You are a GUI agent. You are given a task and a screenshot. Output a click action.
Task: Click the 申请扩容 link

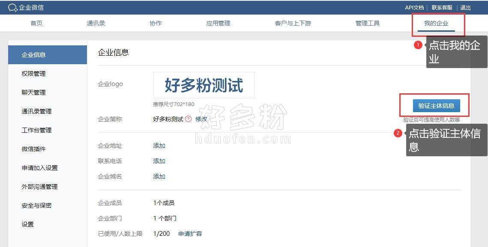coord(190,234)
